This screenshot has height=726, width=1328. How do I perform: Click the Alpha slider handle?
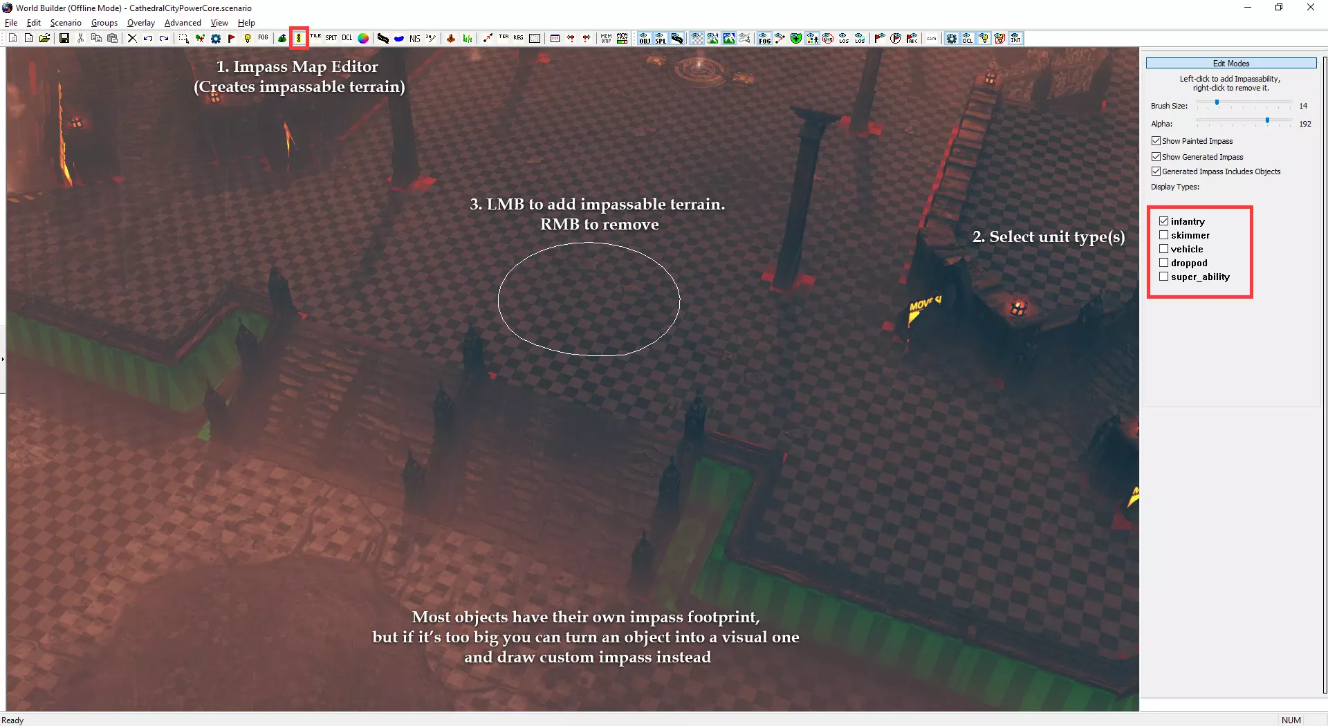(1267, 121)
